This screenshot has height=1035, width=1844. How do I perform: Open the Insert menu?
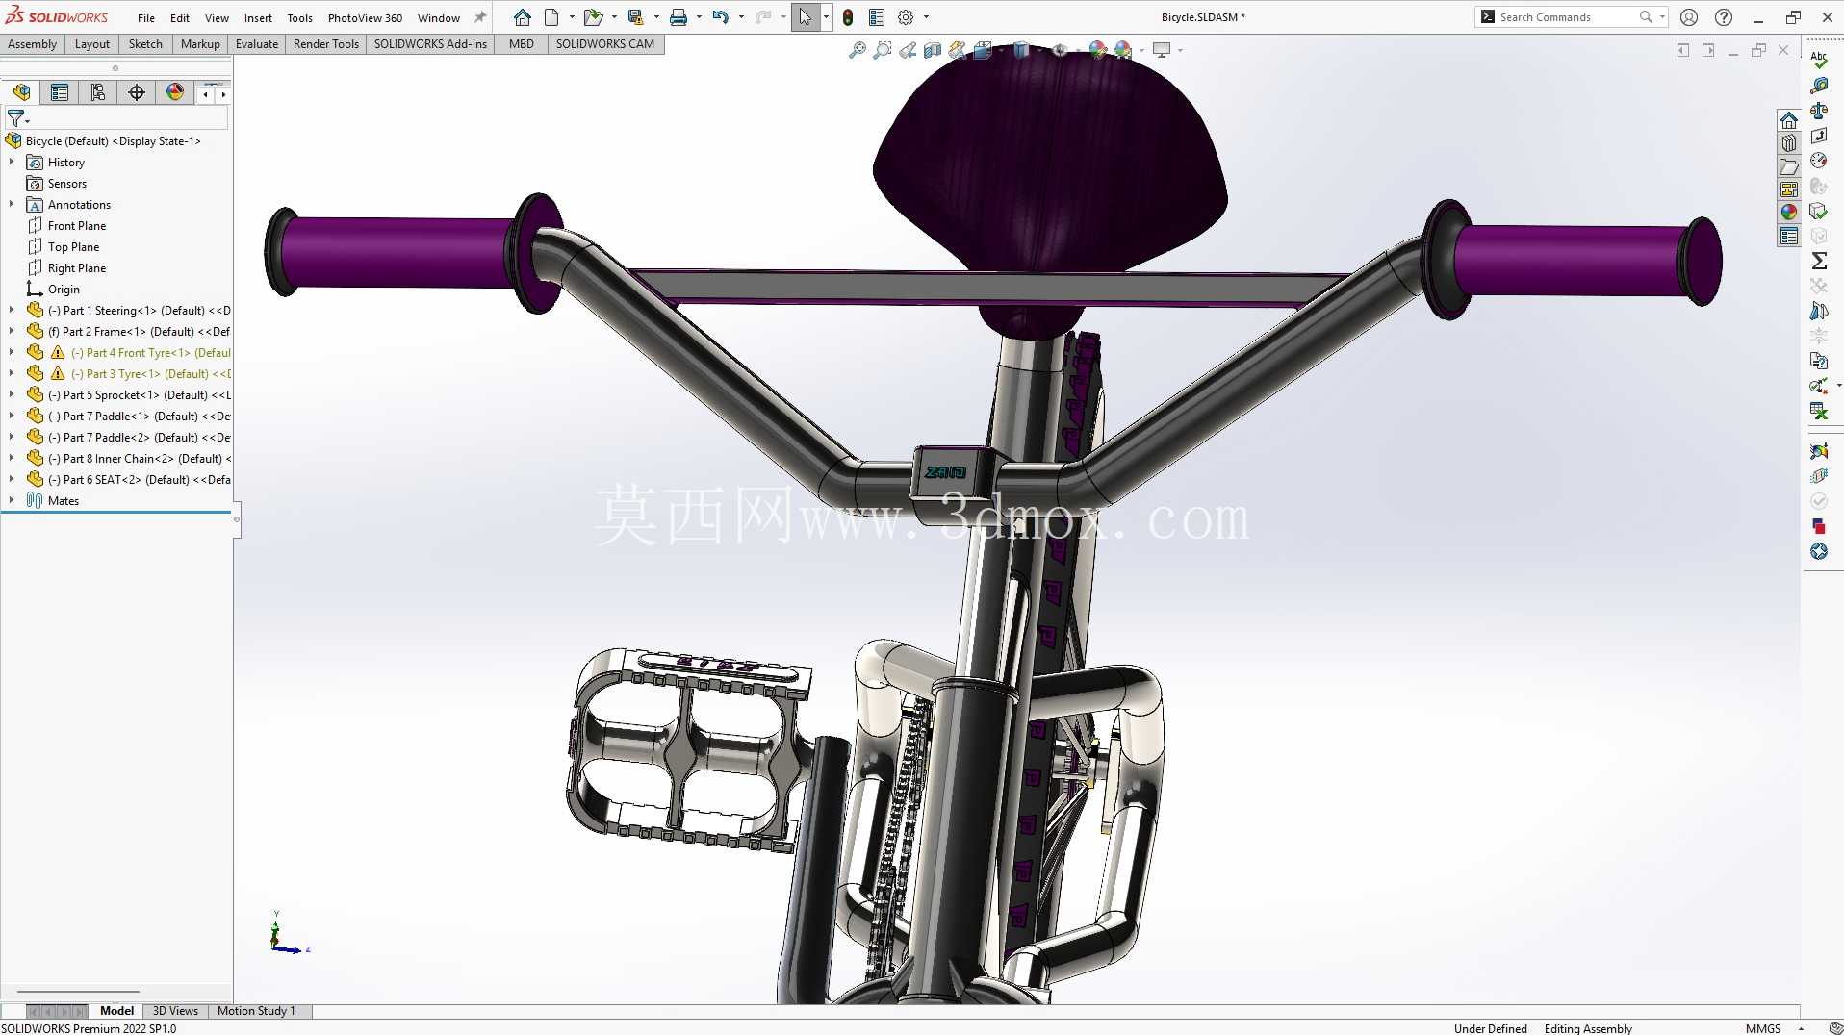pos(258,18)
